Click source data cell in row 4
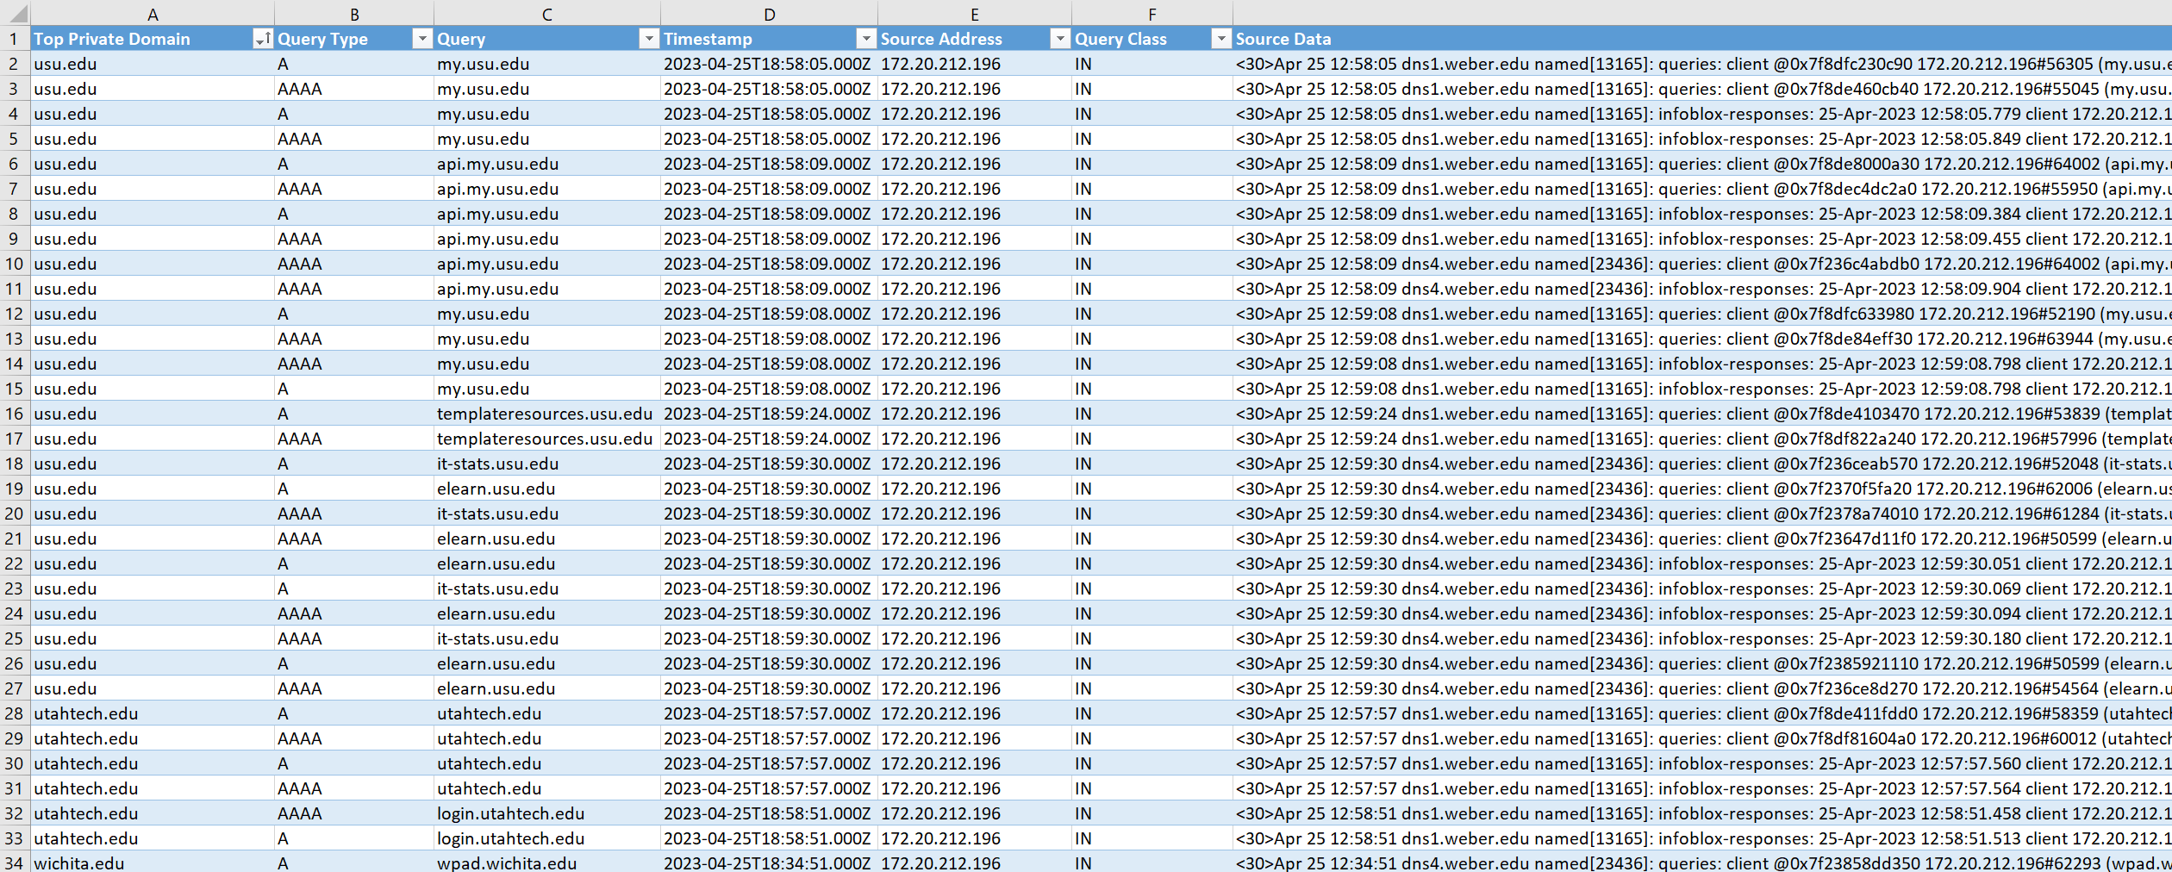Viewport: 2172px width, 872px height. [1702, 114]
